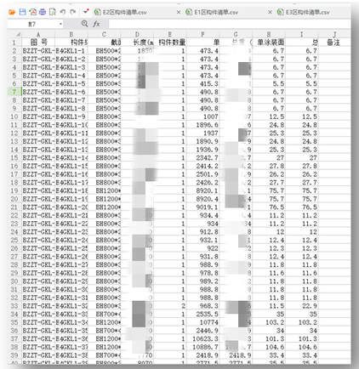Click the 1007 cell in column F
This screenshot has width=359, height=369.
tap(202, 116)
